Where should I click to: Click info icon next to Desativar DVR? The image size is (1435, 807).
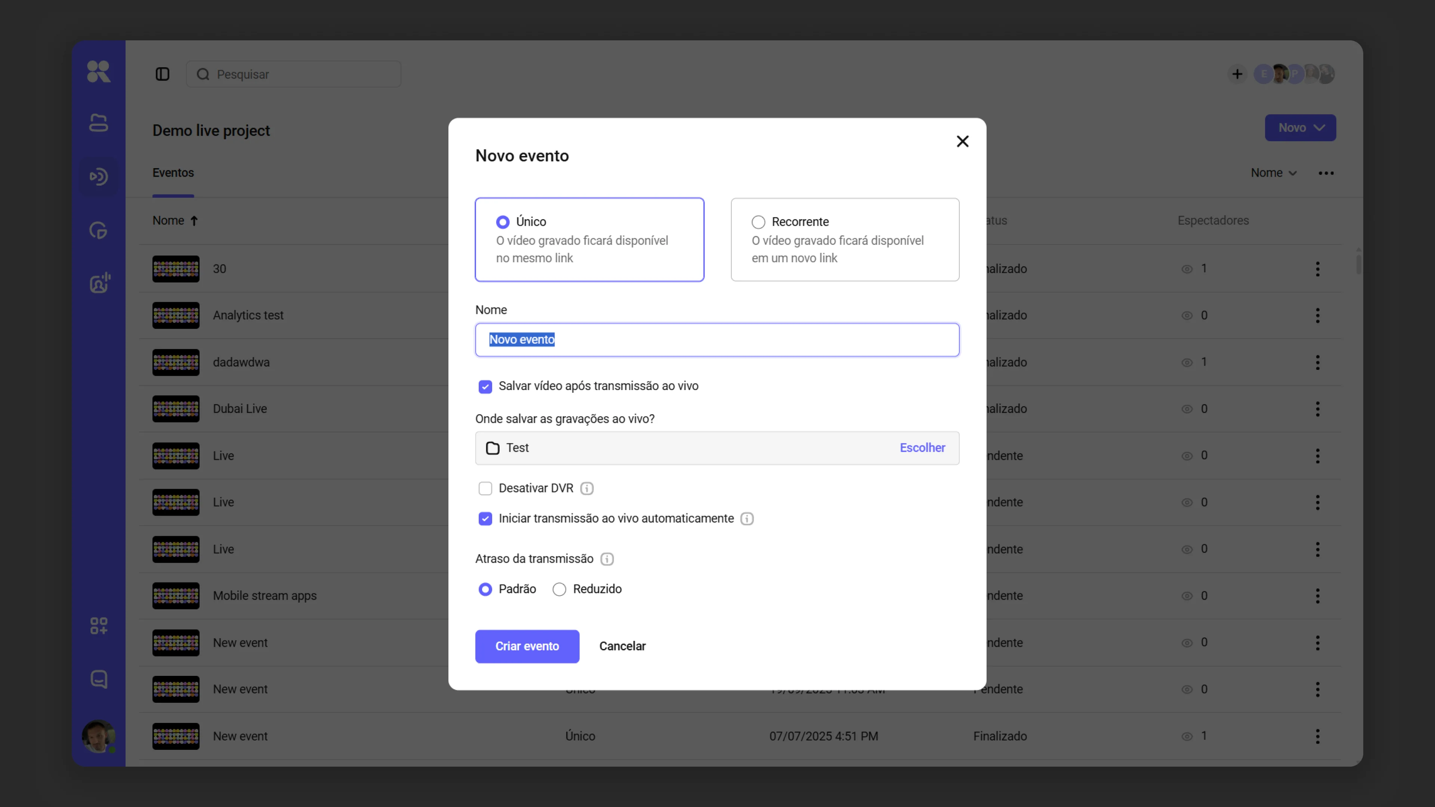point(587,488)
